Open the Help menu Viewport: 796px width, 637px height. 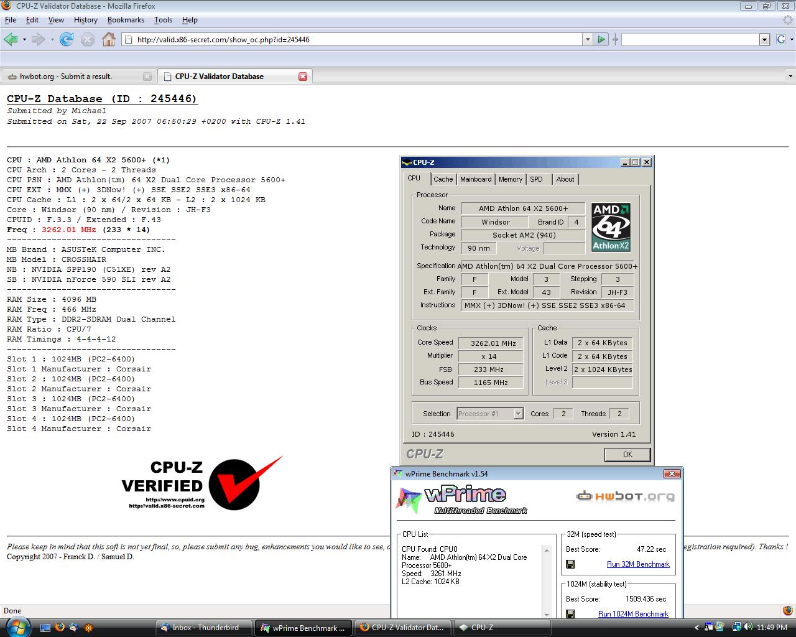pyautogui.click(x=190, y=20)
